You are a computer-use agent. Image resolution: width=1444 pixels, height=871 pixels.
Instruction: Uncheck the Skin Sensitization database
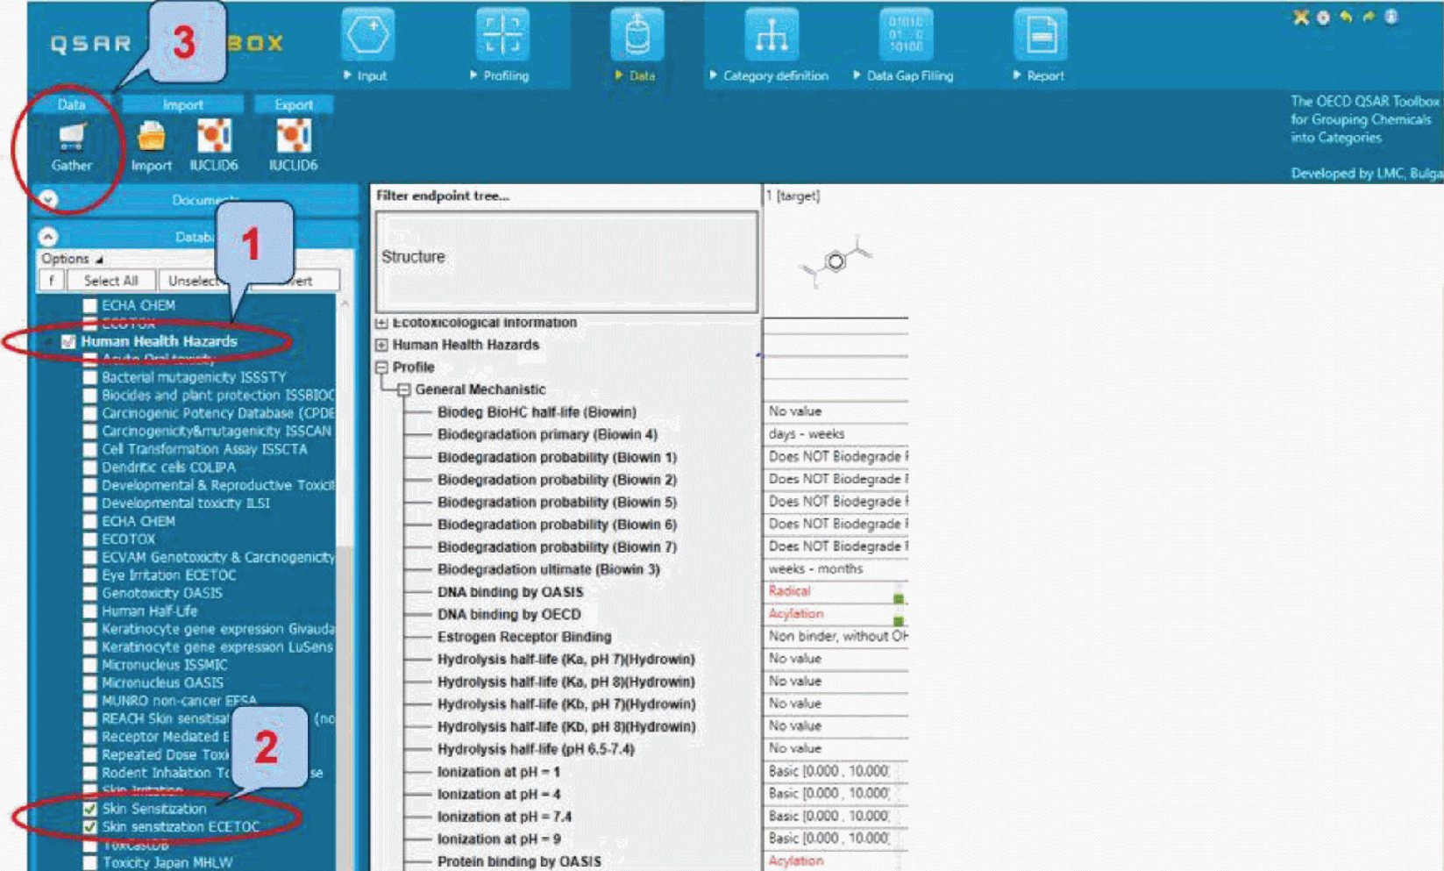click(89, 809)
